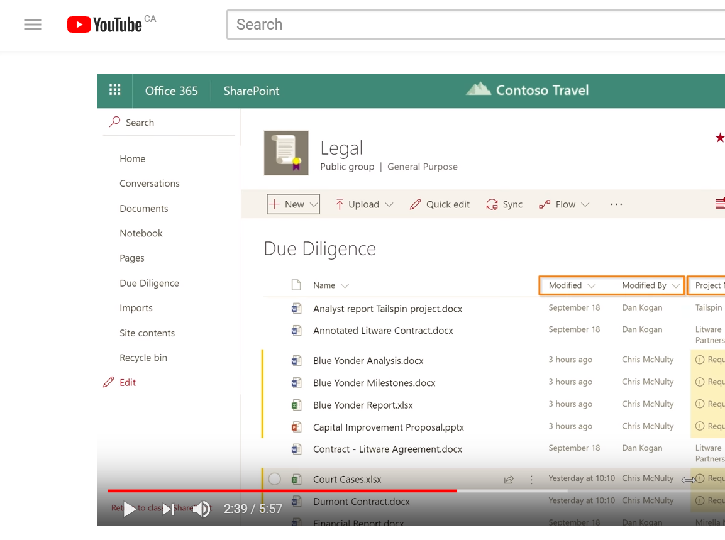The height and width of the screenshot is (540, 725).
Task: Click Word icon for Blue Yonder Analysis
Action: [x=296, y=360]
